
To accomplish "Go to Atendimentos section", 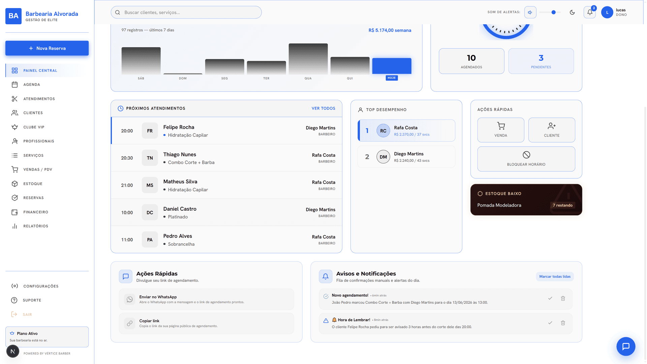I will point(47,99).
